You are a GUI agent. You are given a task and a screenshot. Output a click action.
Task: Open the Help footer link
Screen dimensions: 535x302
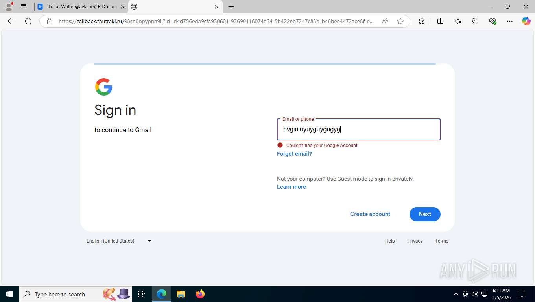click(390, 241)
